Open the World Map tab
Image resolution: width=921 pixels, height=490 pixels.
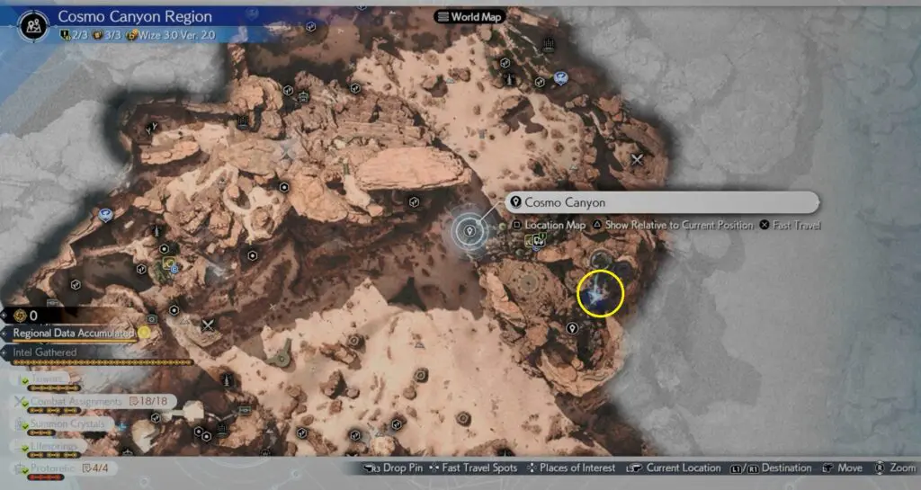[x=469, y=16]
